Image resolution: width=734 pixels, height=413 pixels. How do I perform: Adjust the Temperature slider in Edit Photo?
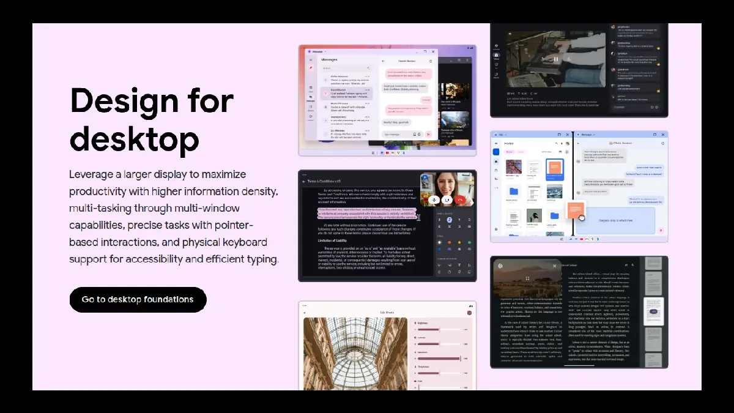(x=440, y=373)
